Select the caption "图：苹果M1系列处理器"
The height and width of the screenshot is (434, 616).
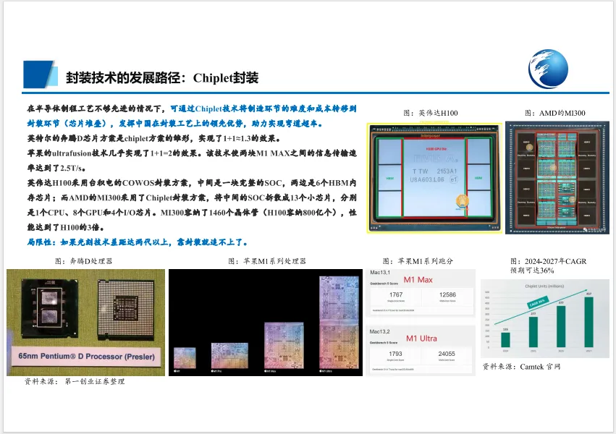(x=267, y=261)
